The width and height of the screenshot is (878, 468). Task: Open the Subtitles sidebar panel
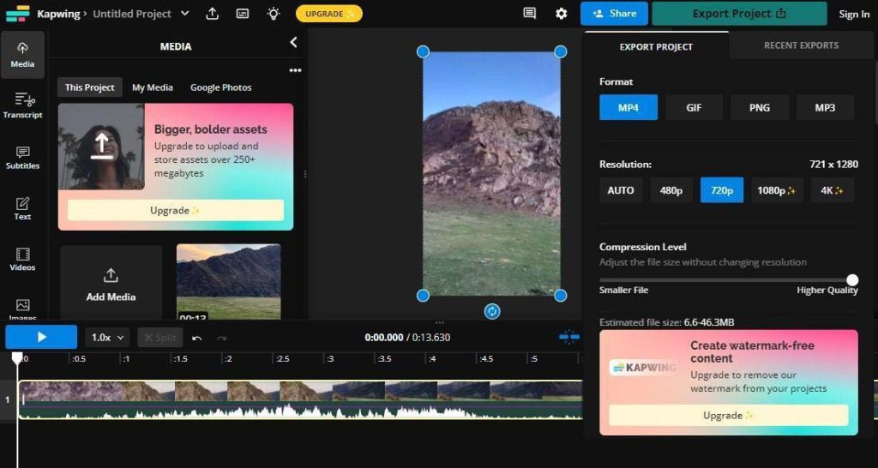(x=22, y=158)
